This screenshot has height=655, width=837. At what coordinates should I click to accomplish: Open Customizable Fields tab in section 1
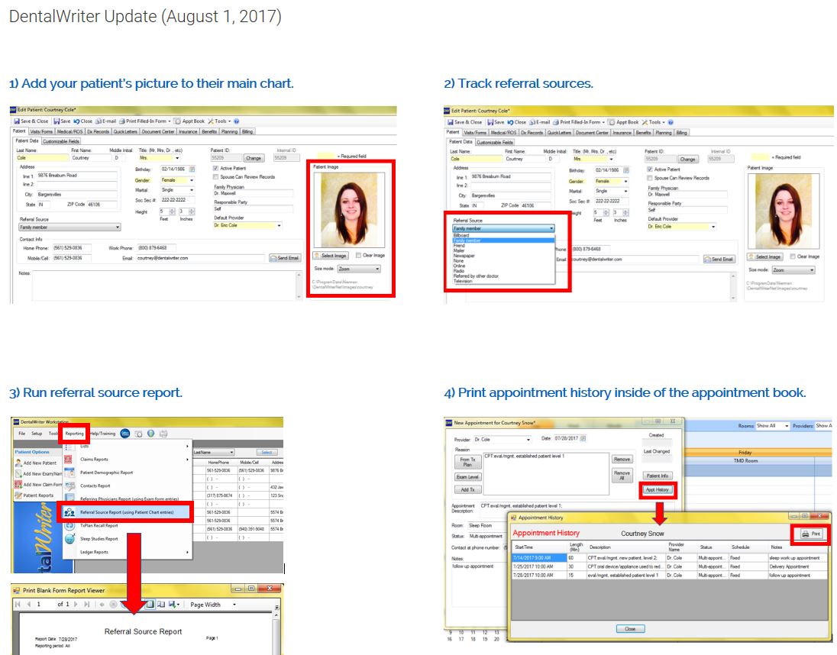(x=61, y=141)
